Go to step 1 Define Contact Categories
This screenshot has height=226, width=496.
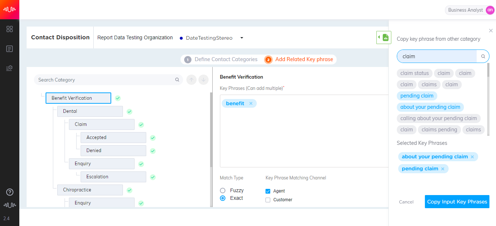point(221,59)
